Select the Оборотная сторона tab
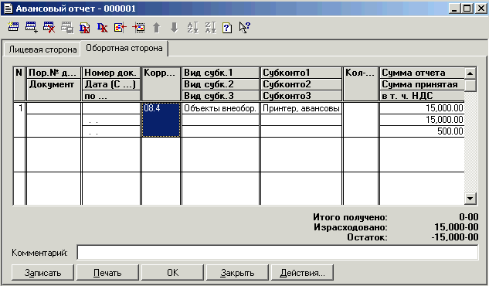The height and width of the screenshot is (286, 489). pos(124,49)
